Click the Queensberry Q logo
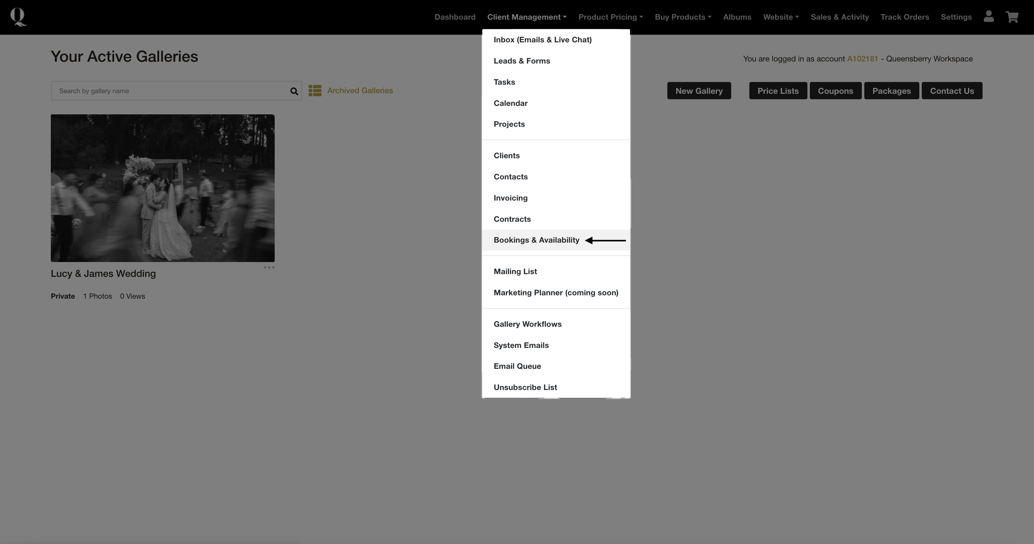 tap(18, 17)
